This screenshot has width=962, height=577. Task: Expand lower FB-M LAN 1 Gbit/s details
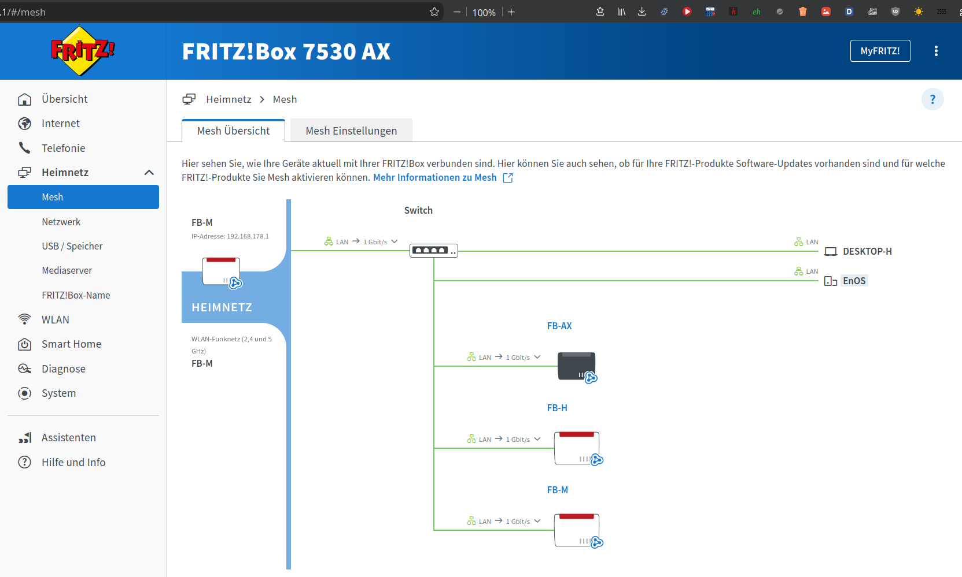point(537,521)
